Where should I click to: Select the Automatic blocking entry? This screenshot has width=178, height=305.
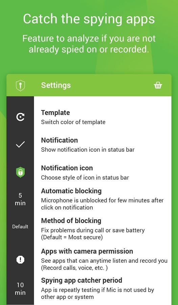(x=103, y=199)
